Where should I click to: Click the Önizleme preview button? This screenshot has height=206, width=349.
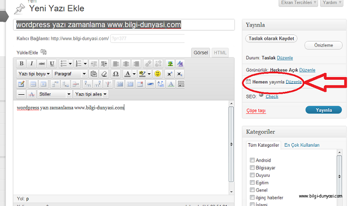pyautogui.click(x=324, y=45)
